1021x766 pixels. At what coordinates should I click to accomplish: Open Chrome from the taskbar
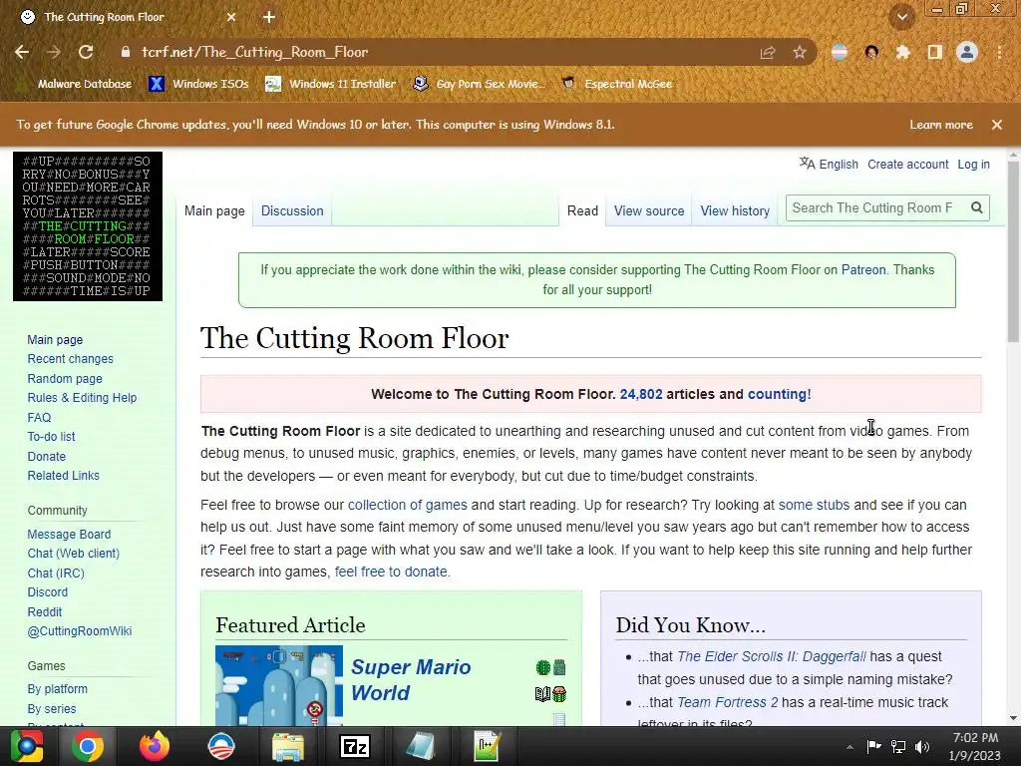(88, 746)
